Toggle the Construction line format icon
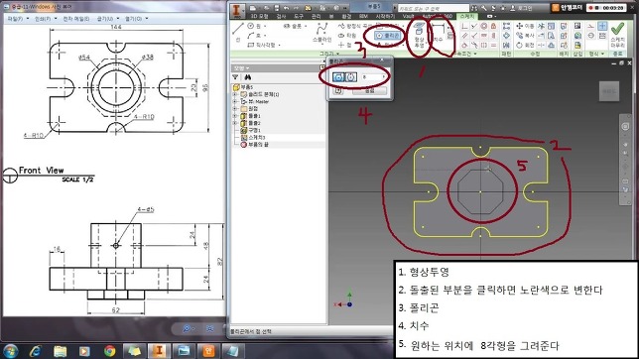Viewport: 639px width, 359px height. pos(591,26)
